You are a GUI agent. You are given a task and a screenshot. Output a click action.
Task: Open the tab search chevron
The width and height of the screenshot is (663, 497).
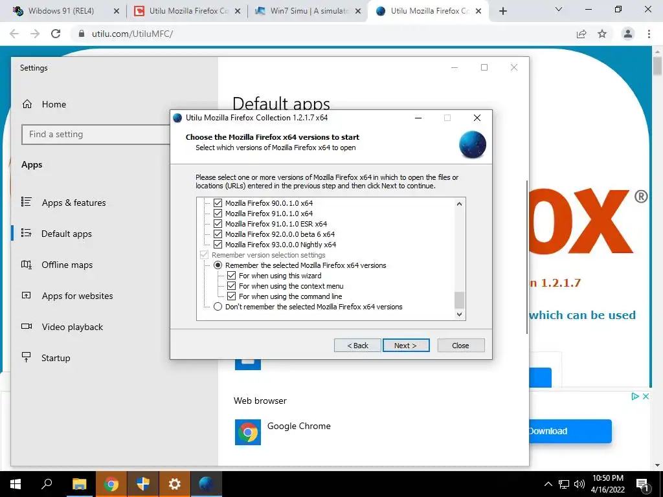(x=559, y=9)
